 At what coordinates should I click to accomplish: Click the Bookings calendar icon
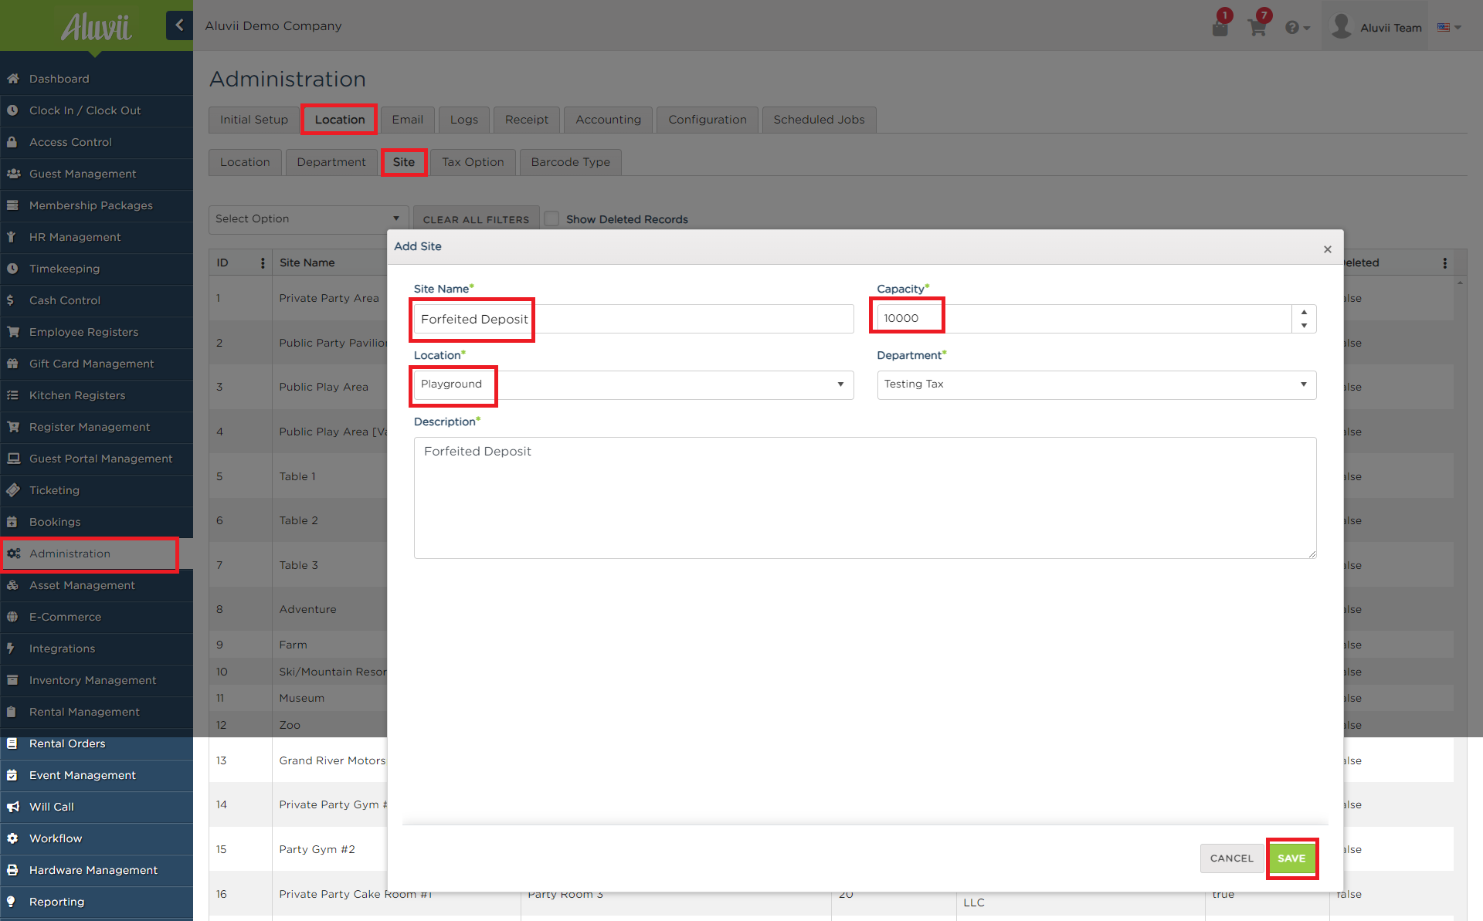click(x=13, y=522)
